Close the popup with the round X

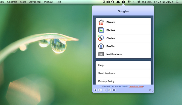(x=150, y=90)
